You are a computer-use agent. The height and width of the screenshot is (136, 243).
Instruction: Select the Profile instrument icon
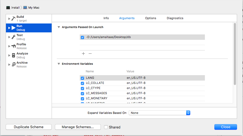14,46
